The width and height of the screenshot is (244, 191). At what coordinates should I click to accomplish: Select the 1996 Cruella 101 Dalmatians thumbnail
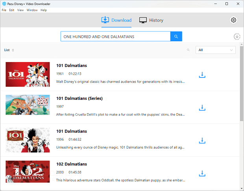coord(28,140)
